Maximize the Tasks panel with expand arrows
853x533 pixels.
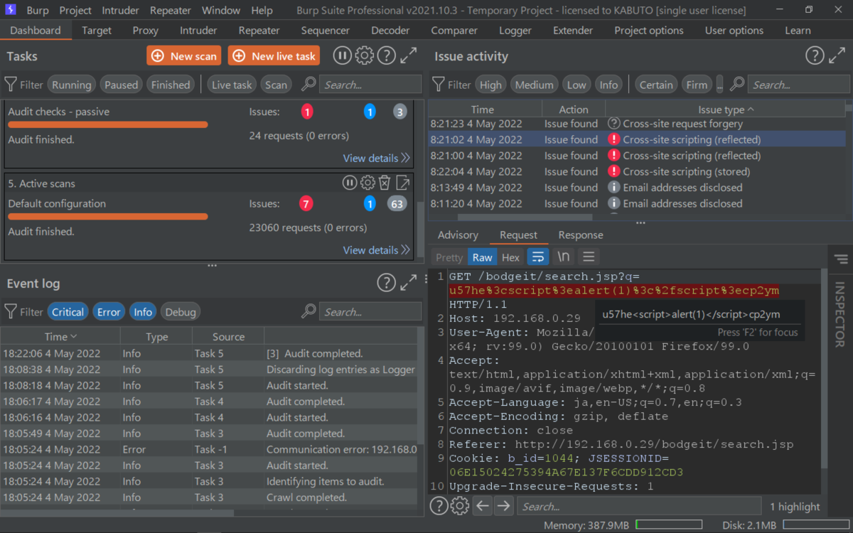click(409, 56)
